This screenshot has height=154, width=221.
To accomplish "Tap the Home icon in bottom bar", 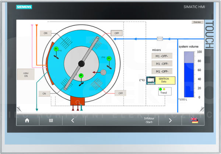I will (27, 121).
